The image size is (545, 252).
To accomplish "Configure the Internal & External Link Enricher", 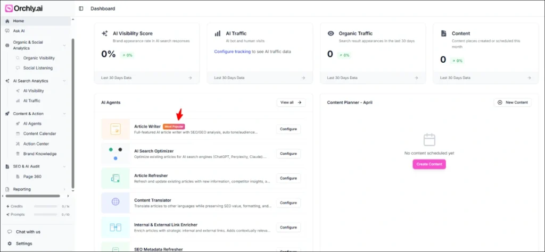I will 288,228.
